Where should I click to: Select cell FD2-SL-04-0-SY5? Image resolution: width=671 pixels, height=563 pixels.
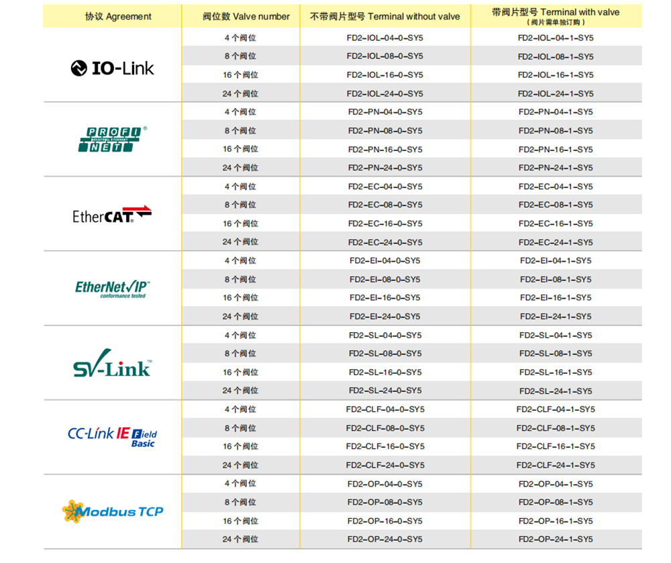point(384,336)
